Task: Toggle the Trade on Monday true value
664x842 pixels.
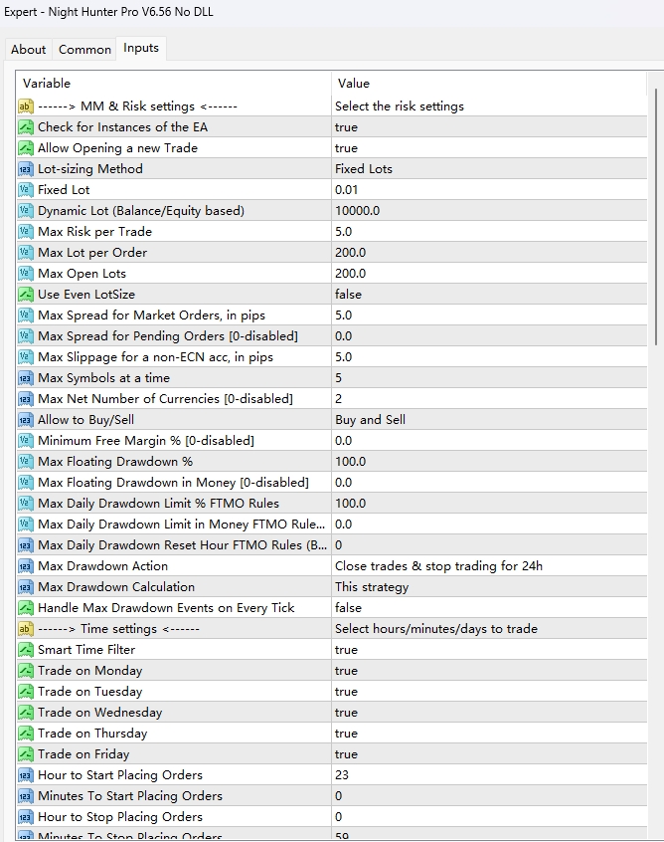Action: click(x=346, y=671)
